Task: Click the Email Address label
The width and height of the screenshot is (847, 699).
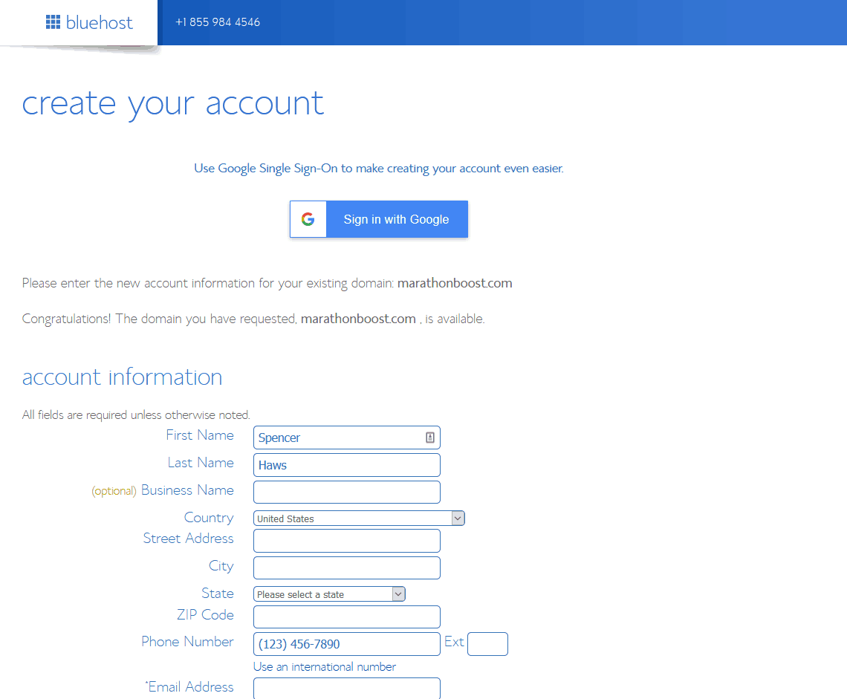Action: pos(189,686)
